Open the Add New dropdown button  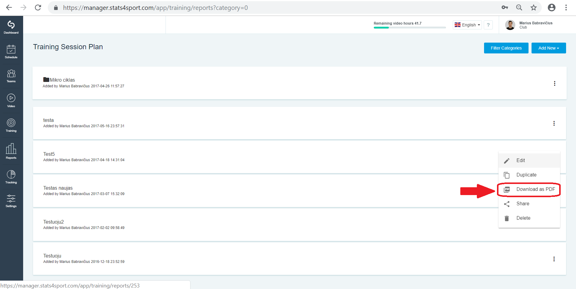click(549, 48)
